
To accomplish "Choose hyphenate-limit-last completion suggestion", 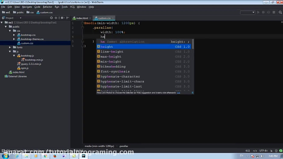I will coord(144,86).
